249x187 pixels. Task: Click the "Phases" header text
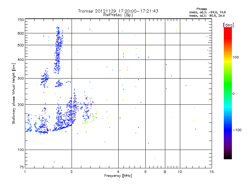201,9
